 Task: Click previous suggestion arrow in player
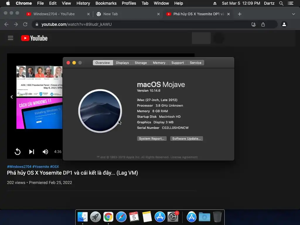(x=12, y=97)
